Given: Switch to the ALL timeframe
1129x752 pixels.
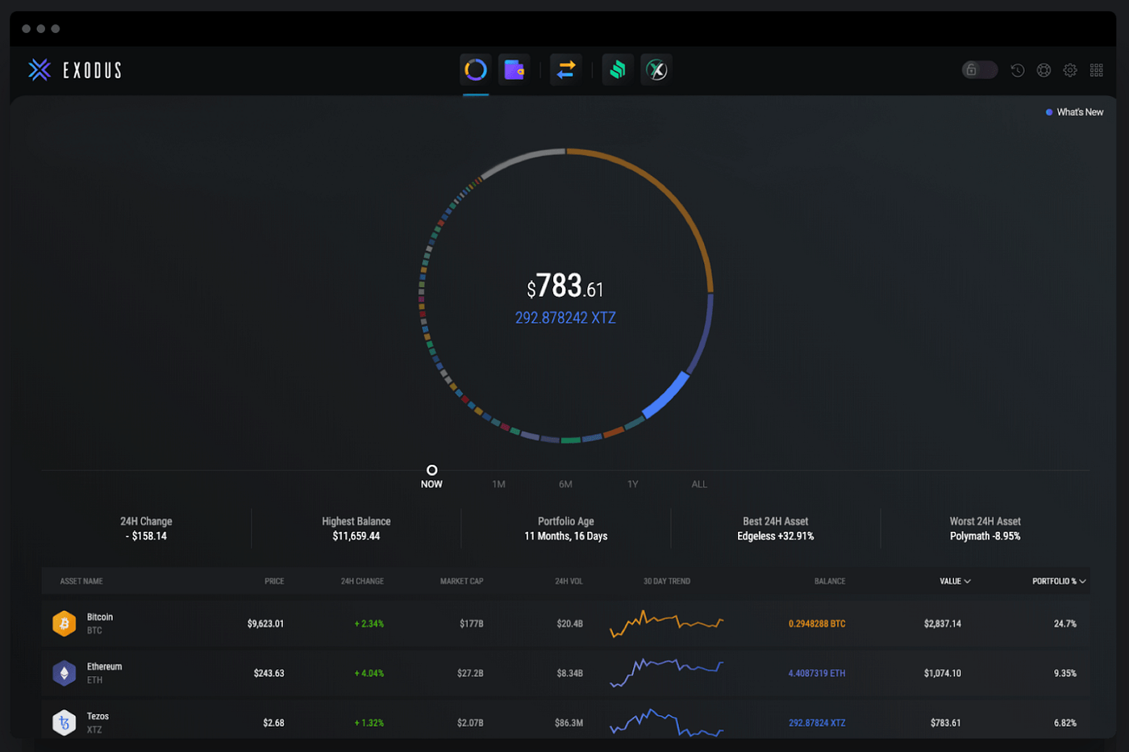Looking at the screenshot, I should [698, 483].
